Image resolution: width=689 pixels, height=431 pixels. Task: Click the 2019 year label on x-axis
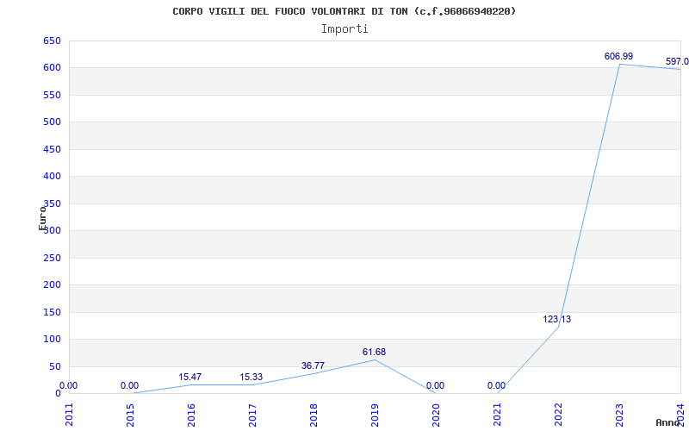click(375, 415)
